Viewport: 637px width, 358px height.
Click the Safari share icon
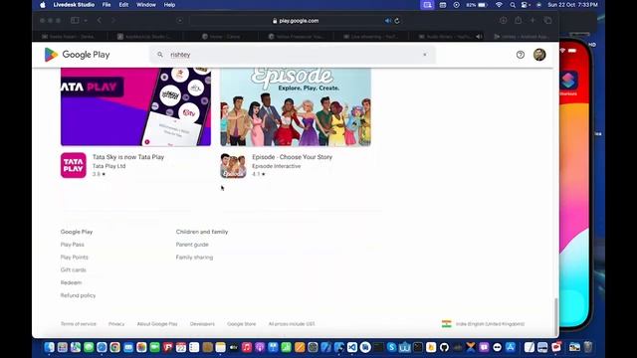pyautogui.click(x=518, y=20)
